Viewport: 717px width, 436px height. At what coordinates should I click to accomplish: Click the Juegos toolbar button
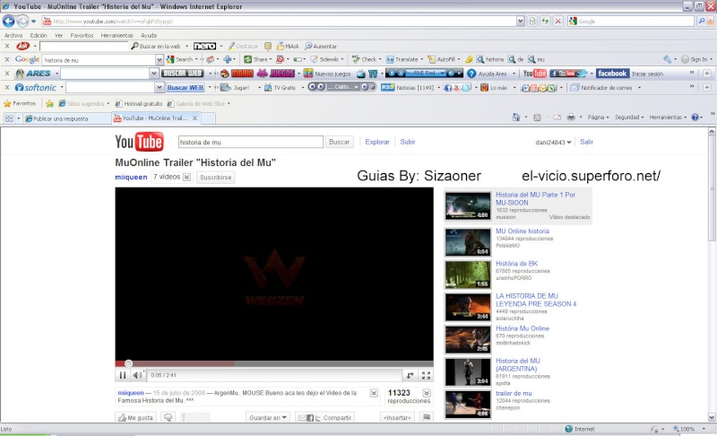276,74
